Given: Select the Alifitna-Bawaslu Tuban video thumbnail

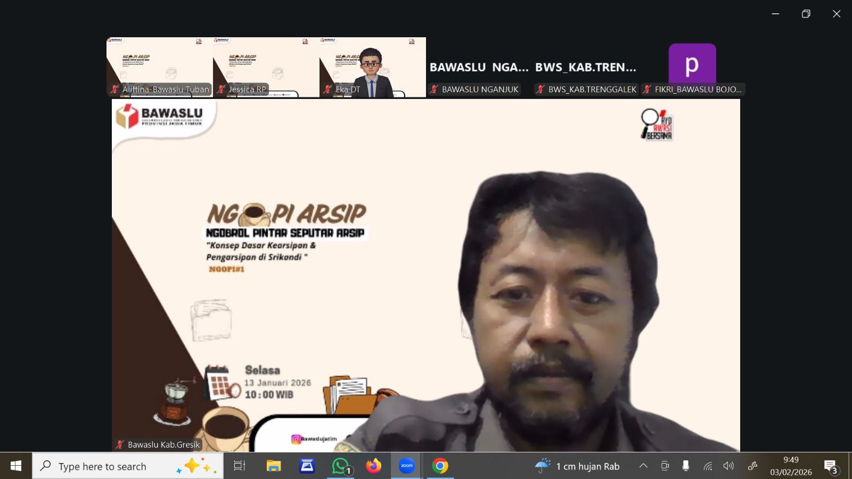Looking at the screenshot, I should point(159,64).
